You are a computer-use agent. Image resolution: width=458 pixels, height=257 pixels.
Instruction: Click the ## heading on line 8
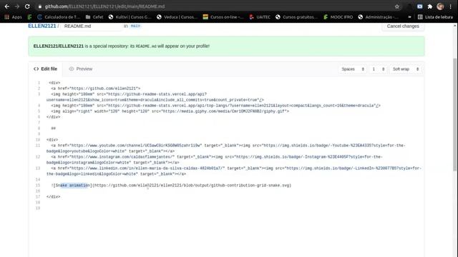click(53, 128)
